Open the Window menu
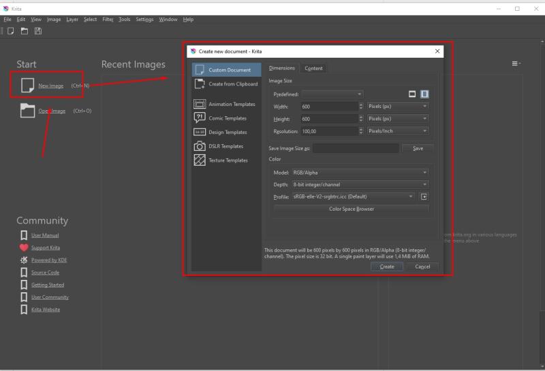545x371 pixels. click(168, 20)
